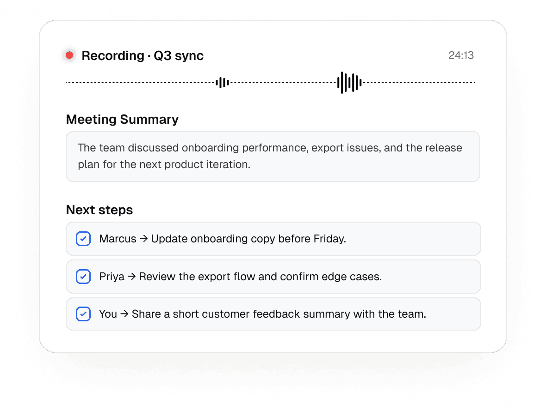Click the arrow after Priya
The image size is (546, 410).
pos(131,277)
